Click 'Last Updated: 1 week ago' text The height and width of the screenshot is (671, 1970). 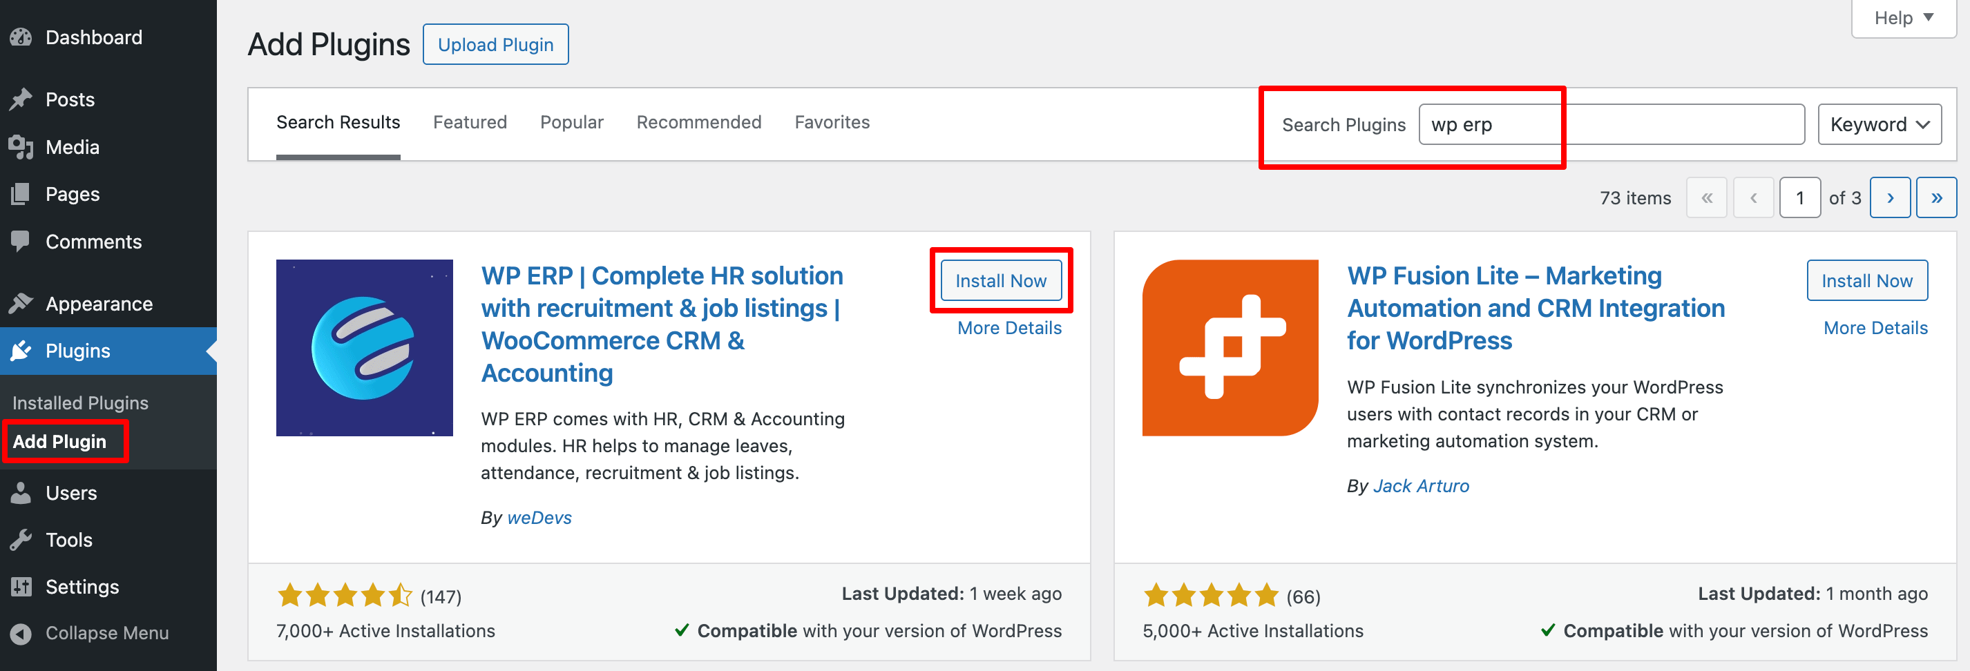point(951,594)
